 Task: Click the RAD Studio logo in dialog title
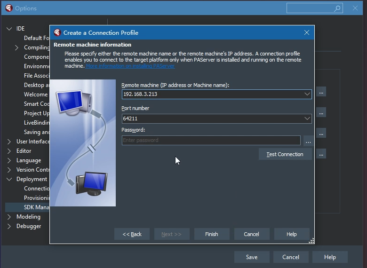tap(57, 33)
